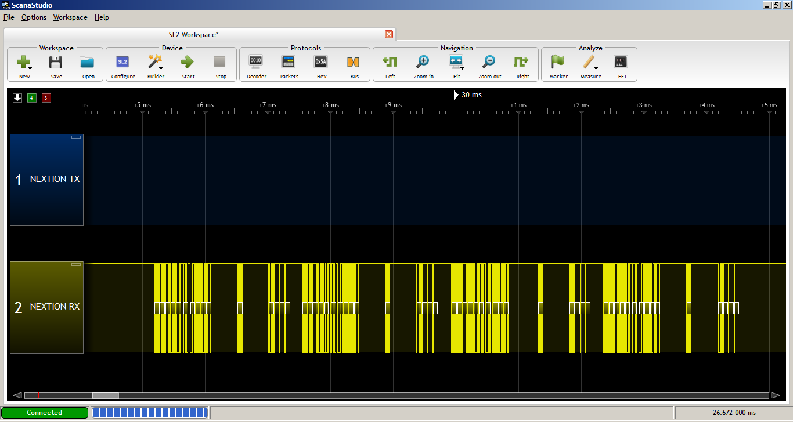Click the capture progress bar
Image resolution: width=793 pixels, height=422 pixels.
[150, 412]
